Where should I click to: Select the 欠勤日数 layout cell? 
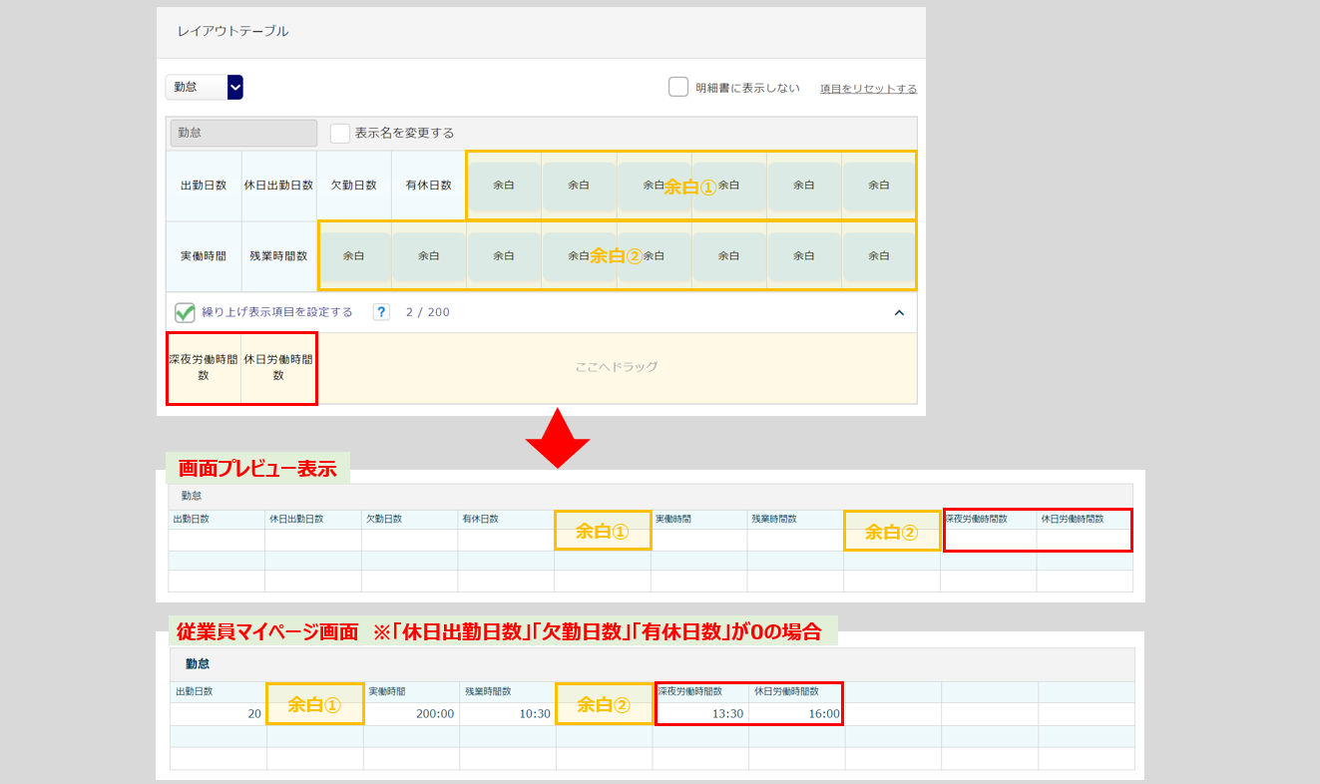[x=353, y=186]
